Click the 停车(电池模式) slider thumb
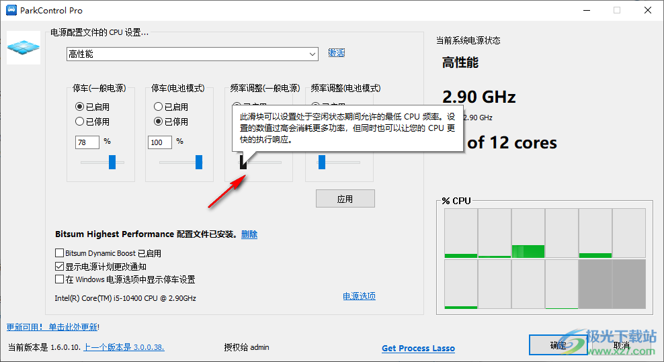664x362 pixels. pyautogui.click(x=199, y=162)
